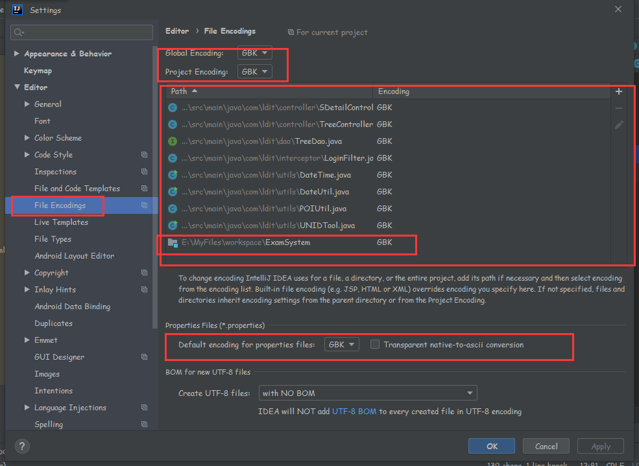Open Images settings page
639x466 pixels.
(47, 373)
